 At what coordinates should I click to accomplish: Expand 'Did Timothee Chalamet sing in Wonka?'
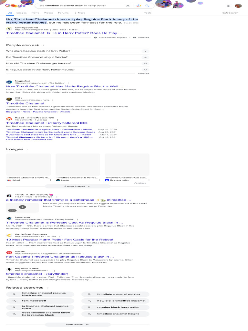coord(78,57)
